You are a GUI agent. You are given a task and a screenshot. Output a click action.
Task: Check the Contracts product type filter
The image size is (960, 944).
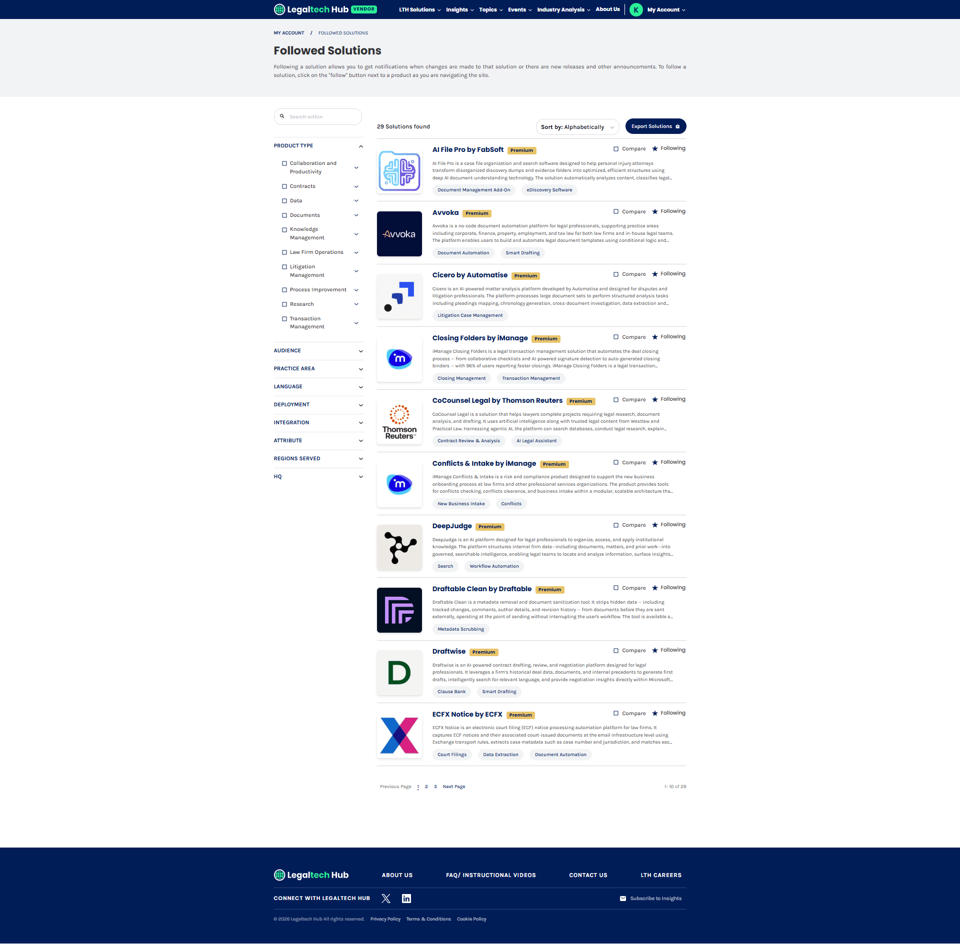click(x=284, y=186)
